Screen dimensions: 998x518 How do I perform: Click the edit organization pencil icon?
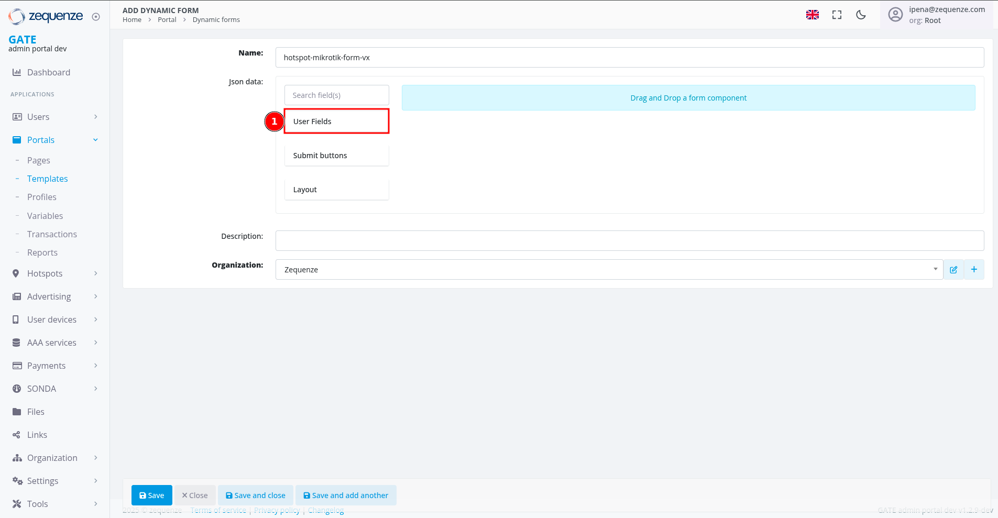[953, 270]
